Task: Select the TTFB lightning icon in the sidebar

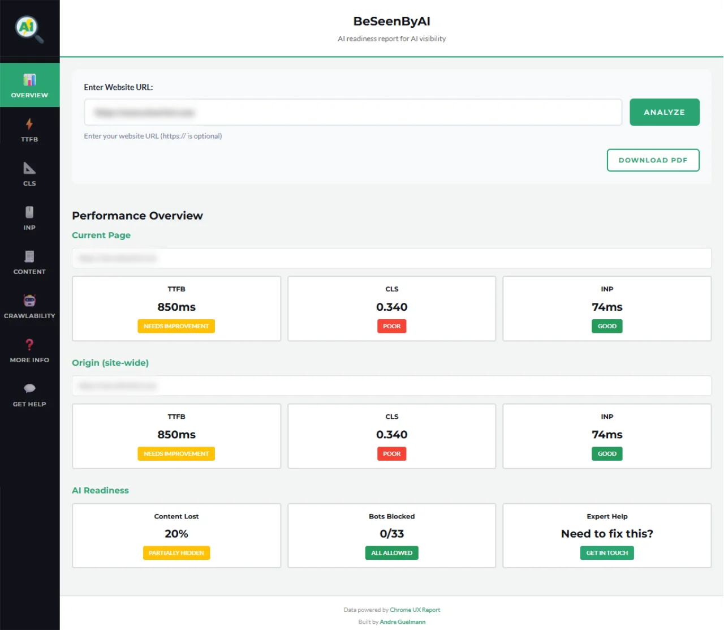Action: (x=29, y=130)
